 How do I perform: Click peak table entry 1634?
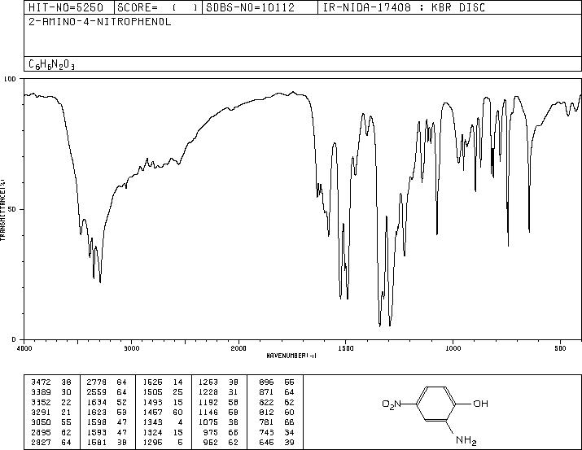[97, 402]
